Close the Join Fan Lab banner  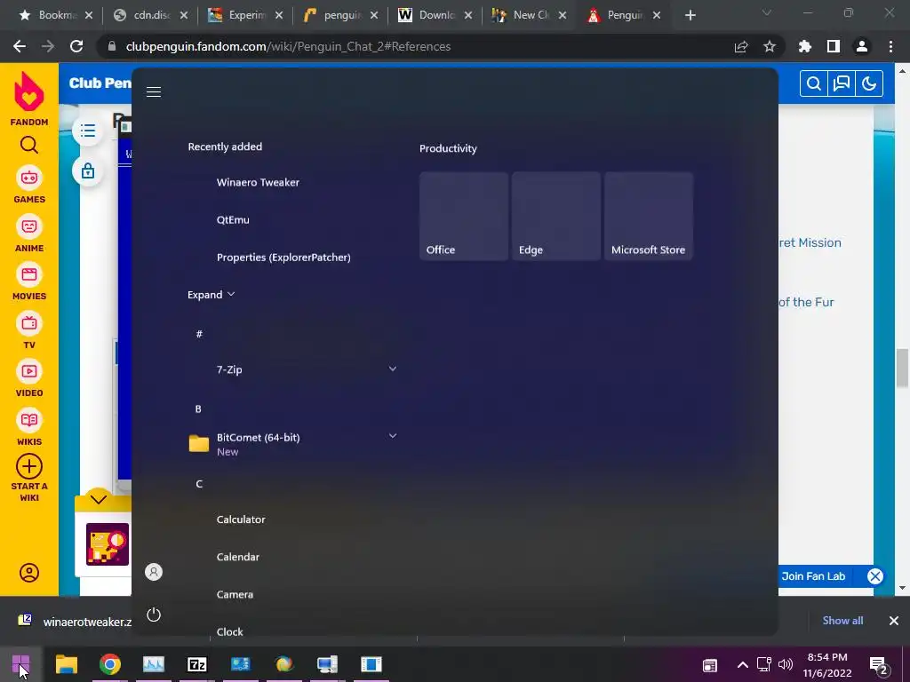(x=875, y=576)
